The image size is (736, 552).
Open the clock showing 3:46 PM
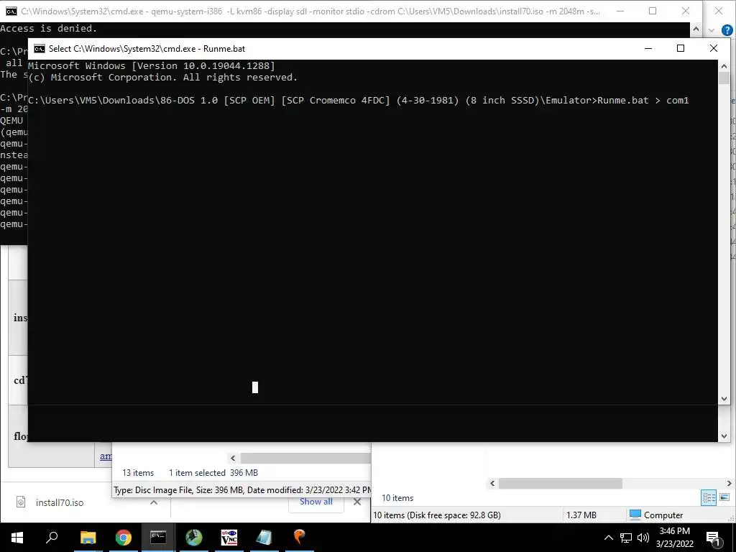[674, 538]
